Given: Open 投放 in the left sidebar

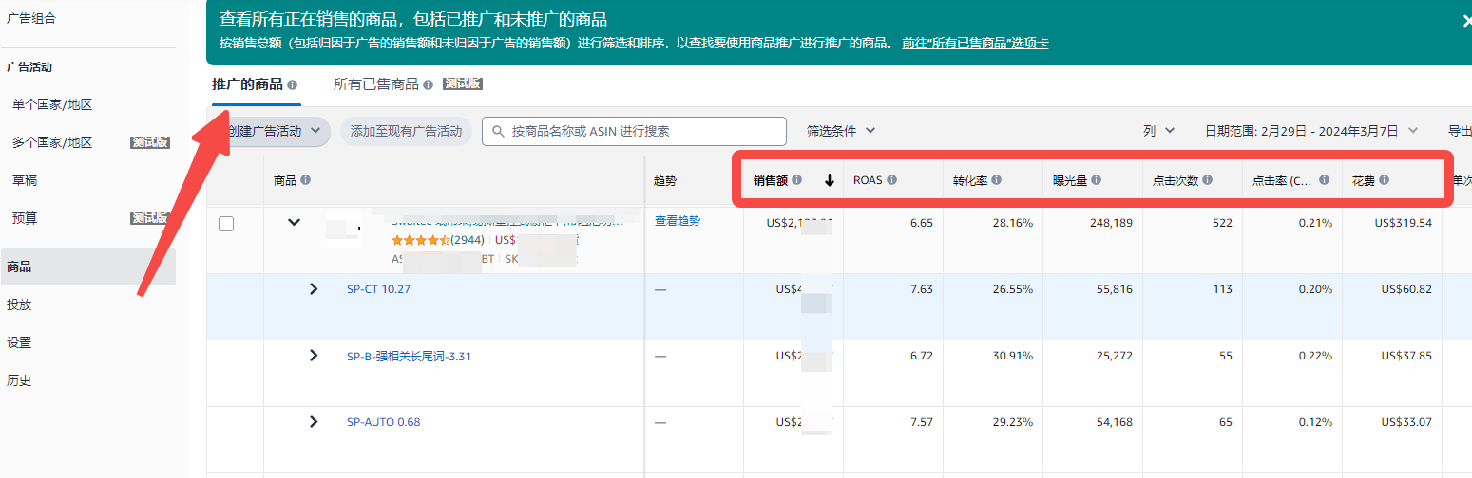Looking at the screenshot, I should pos(19,304).
